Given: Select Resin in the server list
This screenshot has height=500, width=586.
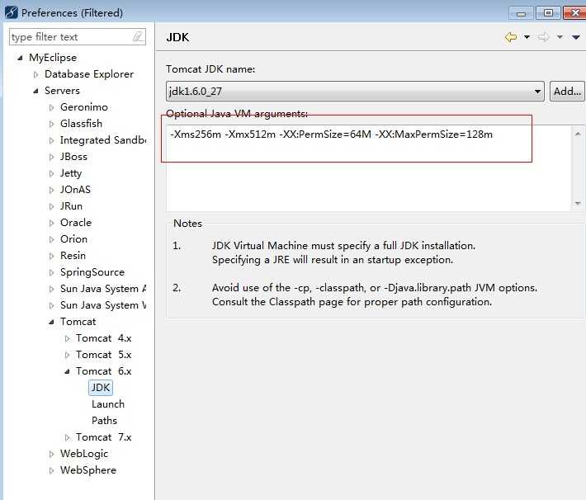Looking at the screenshot, I should pyautogui.click(x=73, y=255).
